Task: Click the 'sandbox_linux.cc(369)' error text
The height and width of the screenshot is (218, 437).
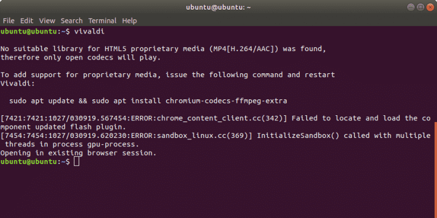Action: pyautogui.click(x=204, y=136)
